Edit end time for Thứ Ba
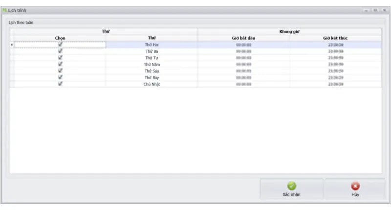 336,51
